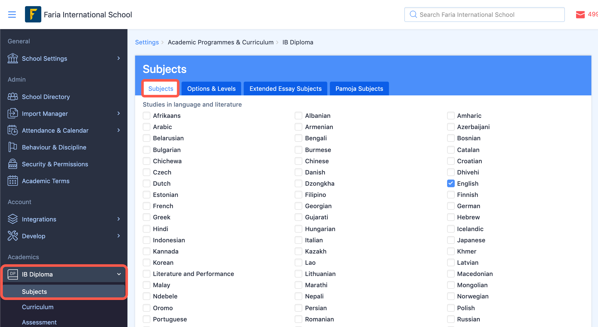
Task: Click the Settings breadcrumb link
Action: pos(147,42)
